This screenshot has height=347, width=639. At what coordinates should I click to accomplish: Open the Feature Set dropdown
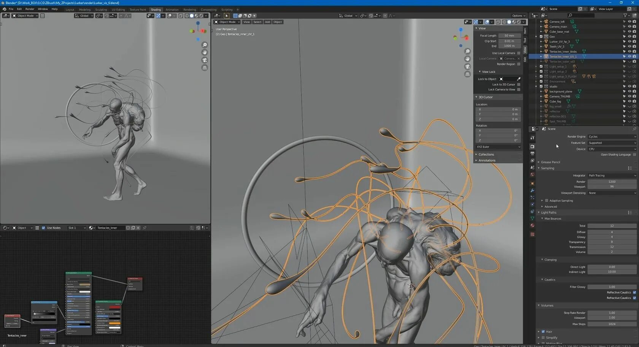tap(612, 143)
